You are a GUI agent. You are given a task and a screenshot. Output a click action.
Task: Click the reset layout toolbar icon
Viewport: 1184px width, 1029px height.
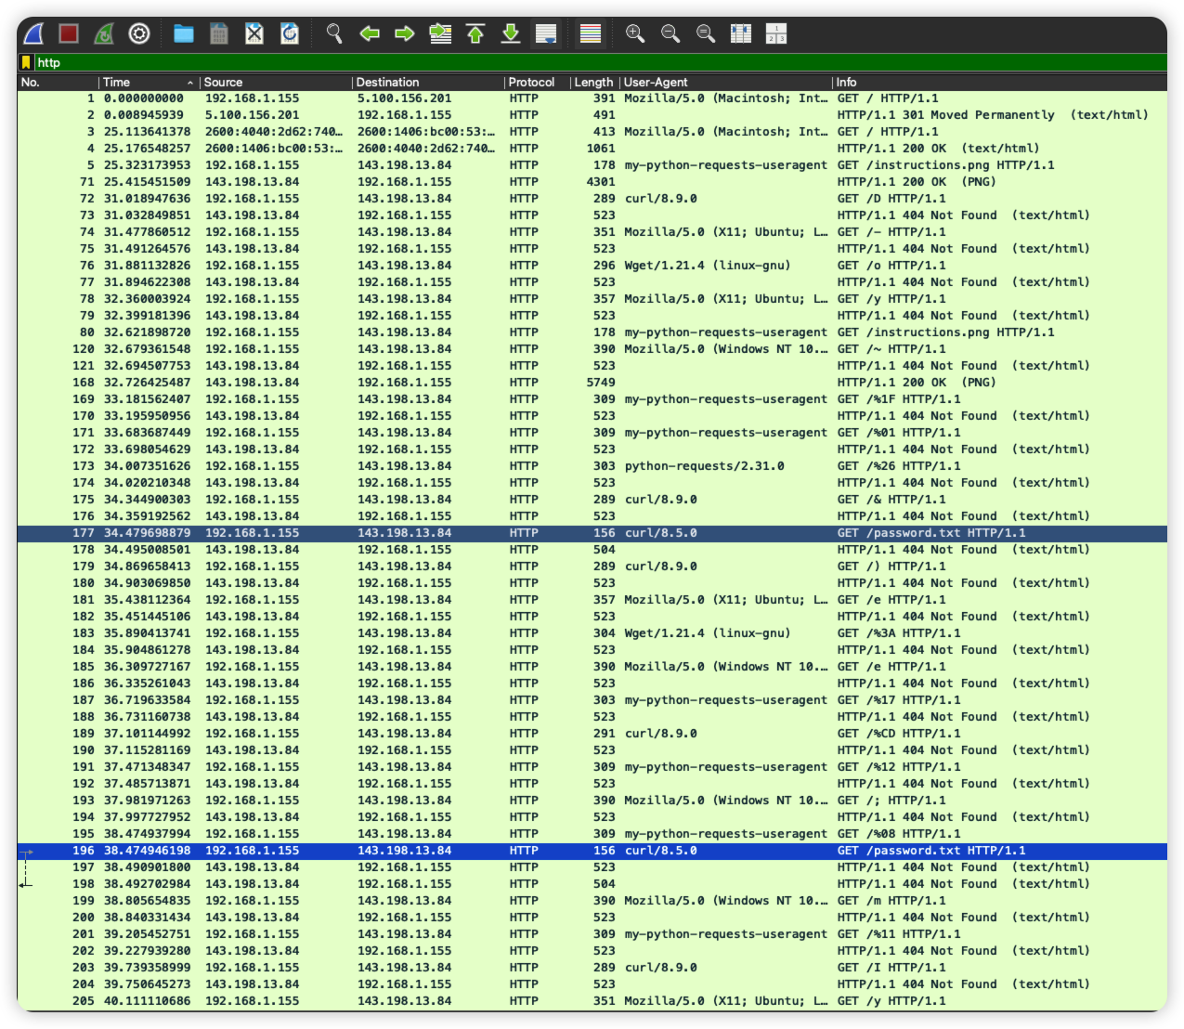point(776,34)
